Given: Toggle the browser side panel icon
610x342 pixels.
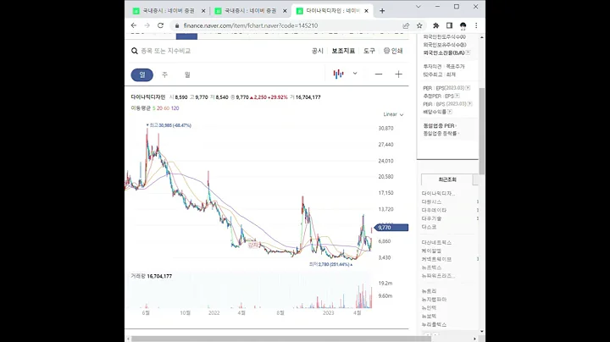Looking at the screenshot, I should 449,25.
